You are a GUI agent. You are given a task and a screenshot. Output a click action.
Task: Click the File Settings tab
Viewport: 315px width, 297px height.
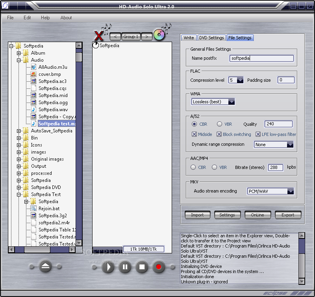tap(240, 38)
